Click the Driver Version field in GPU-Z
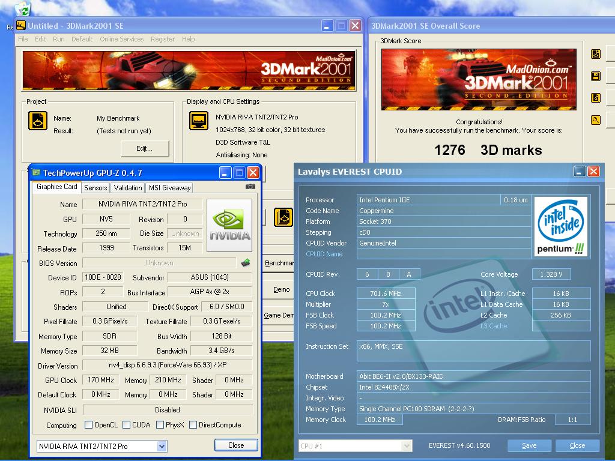Image resolution: width=615 pixels, height=461 pixels. click(168, 365)
